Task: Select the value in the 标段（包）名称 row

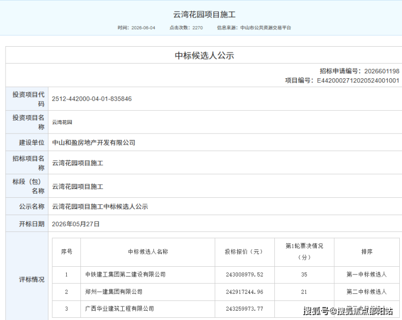Action: pos(78,187)
